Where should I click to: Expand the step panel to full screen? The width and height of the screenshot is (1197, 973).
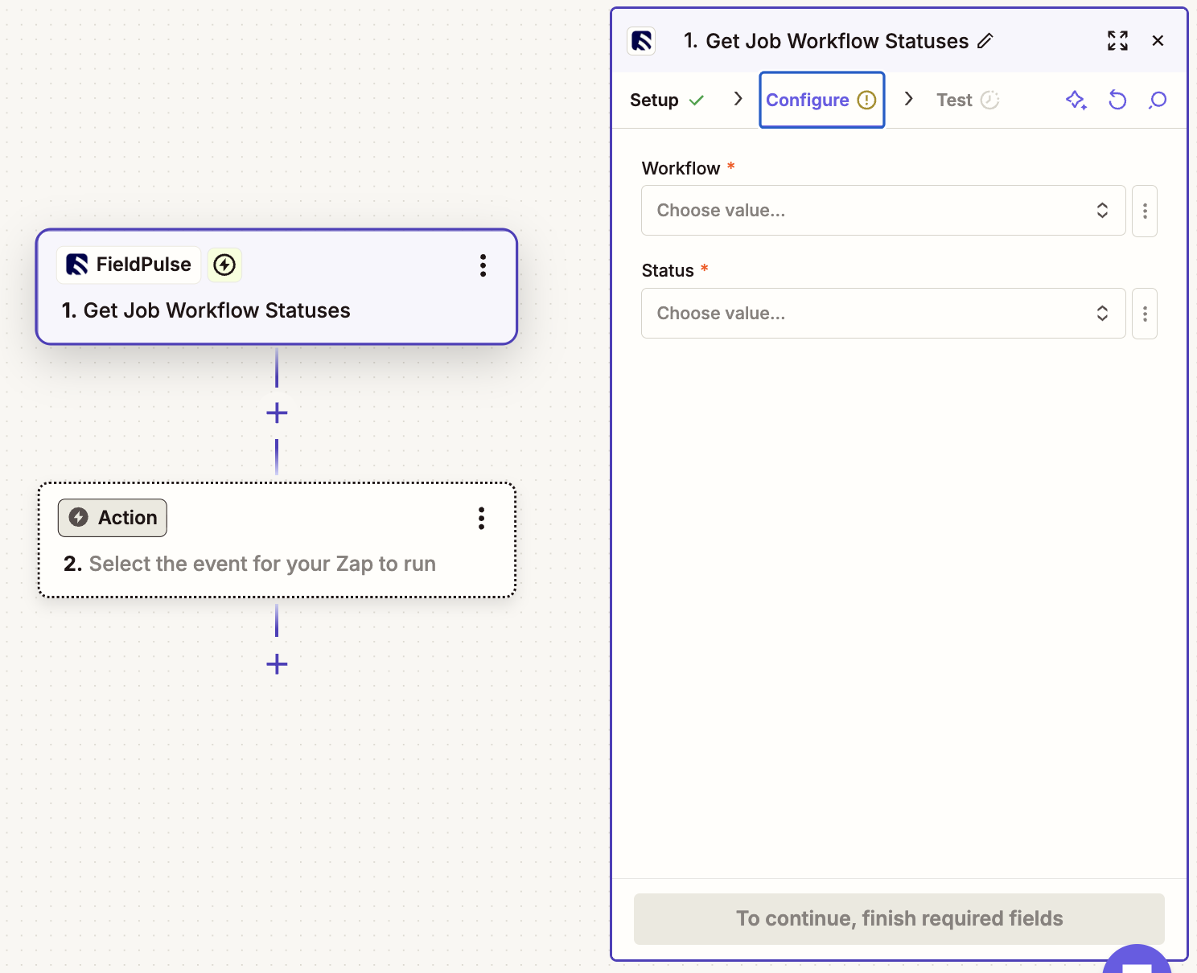point(1117,41)
